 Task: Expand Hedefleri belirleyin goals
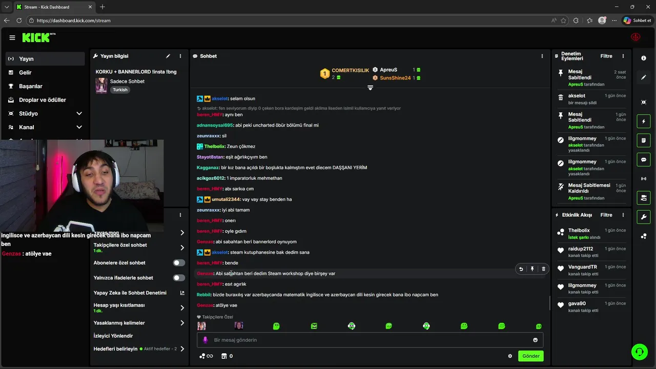tap(182, 349)
